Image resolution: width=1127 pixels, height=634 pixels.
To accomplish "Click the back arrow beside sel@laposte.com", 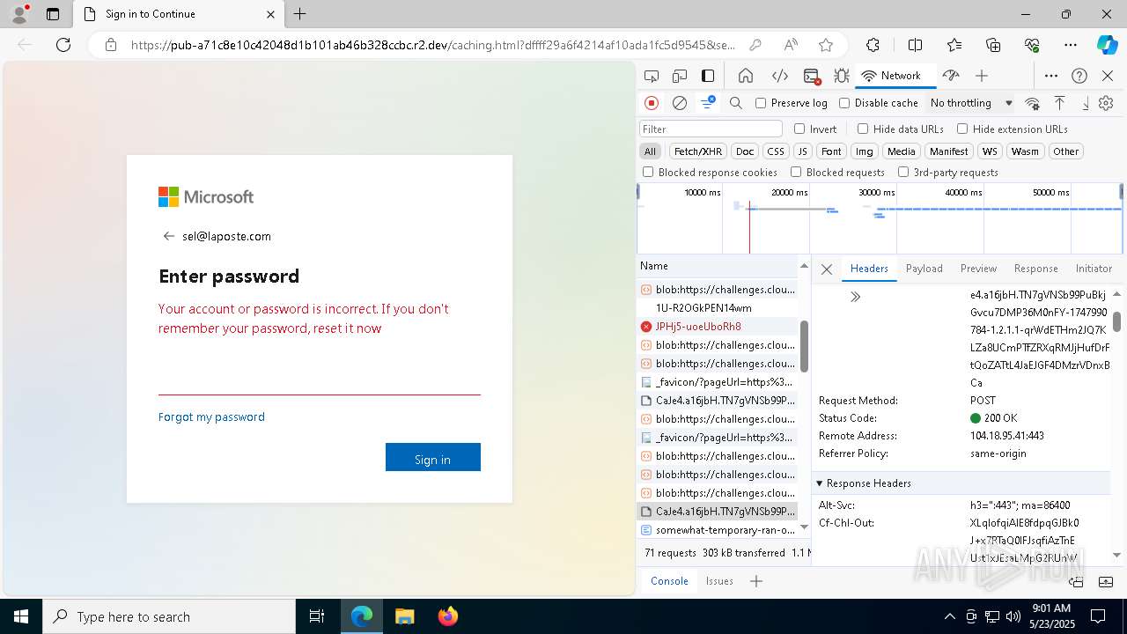I will tap(168, 236).
